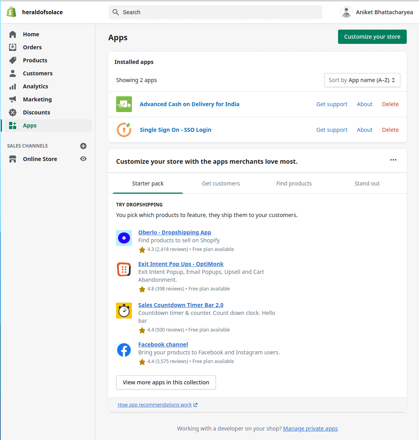Click Oberlo's 4.3 (2,418 reviews) rating
This screenshot has height=440, width=419.
coord(168,249)
